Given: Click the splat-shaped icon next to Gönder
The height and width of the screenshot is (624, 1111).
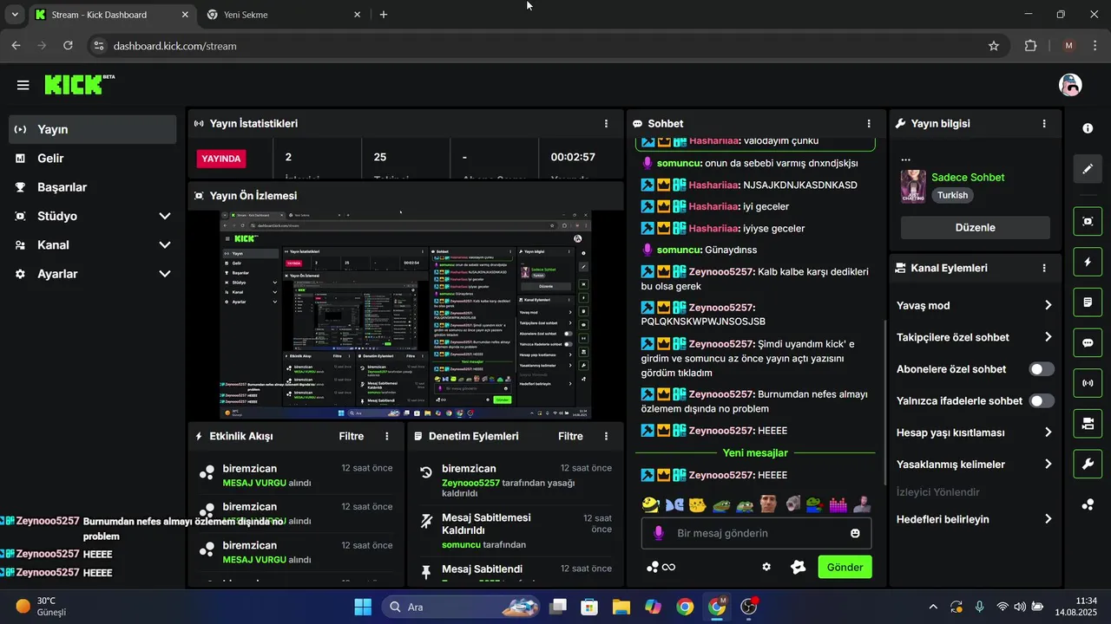Looking at the screenshot, I should (x=799, y=567).
